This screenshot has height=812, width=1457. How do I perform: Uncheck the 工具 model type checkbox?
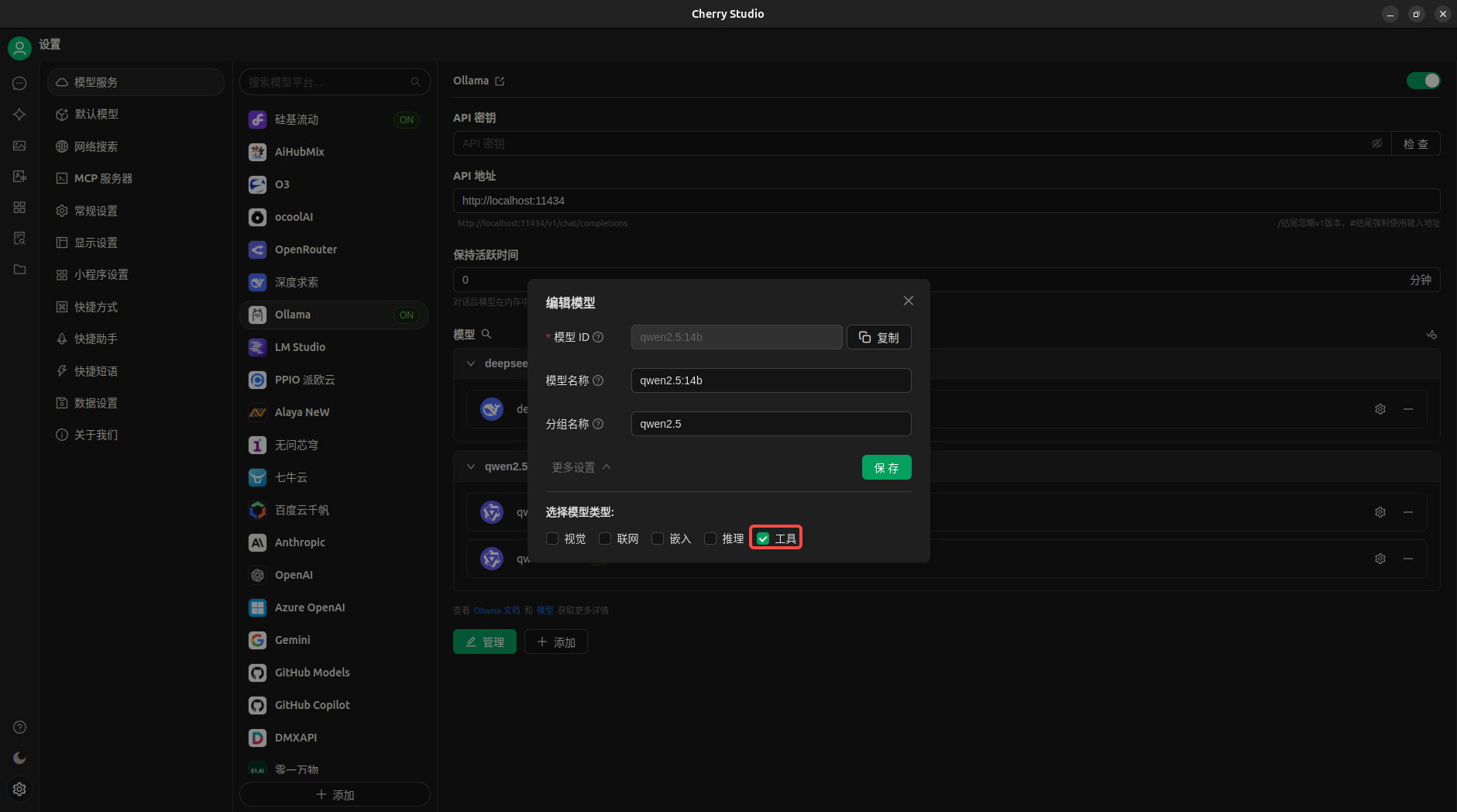tap(763, 538)
